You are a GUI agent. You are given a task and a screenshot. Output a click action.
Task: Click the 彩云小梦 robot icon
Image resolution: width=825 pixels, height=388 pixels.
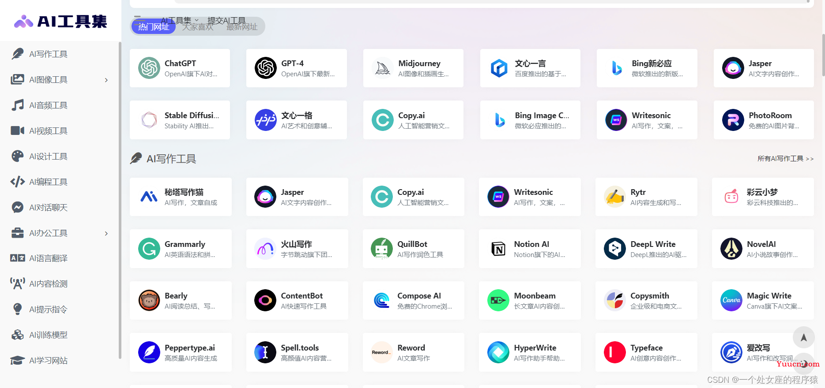731,197
